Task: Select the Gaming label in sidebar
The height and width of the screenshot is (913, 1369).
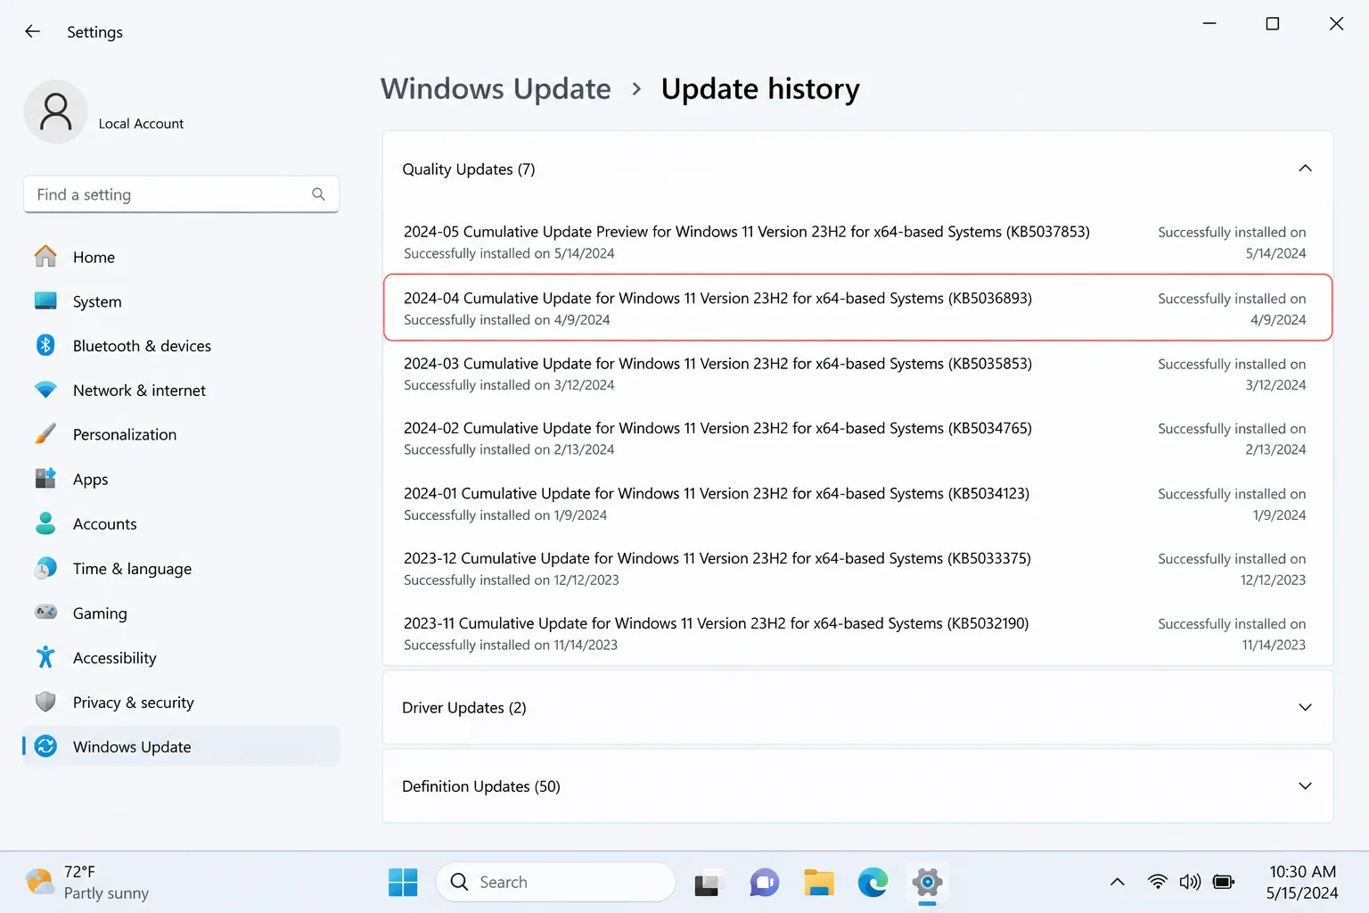Action: point(100,613)
